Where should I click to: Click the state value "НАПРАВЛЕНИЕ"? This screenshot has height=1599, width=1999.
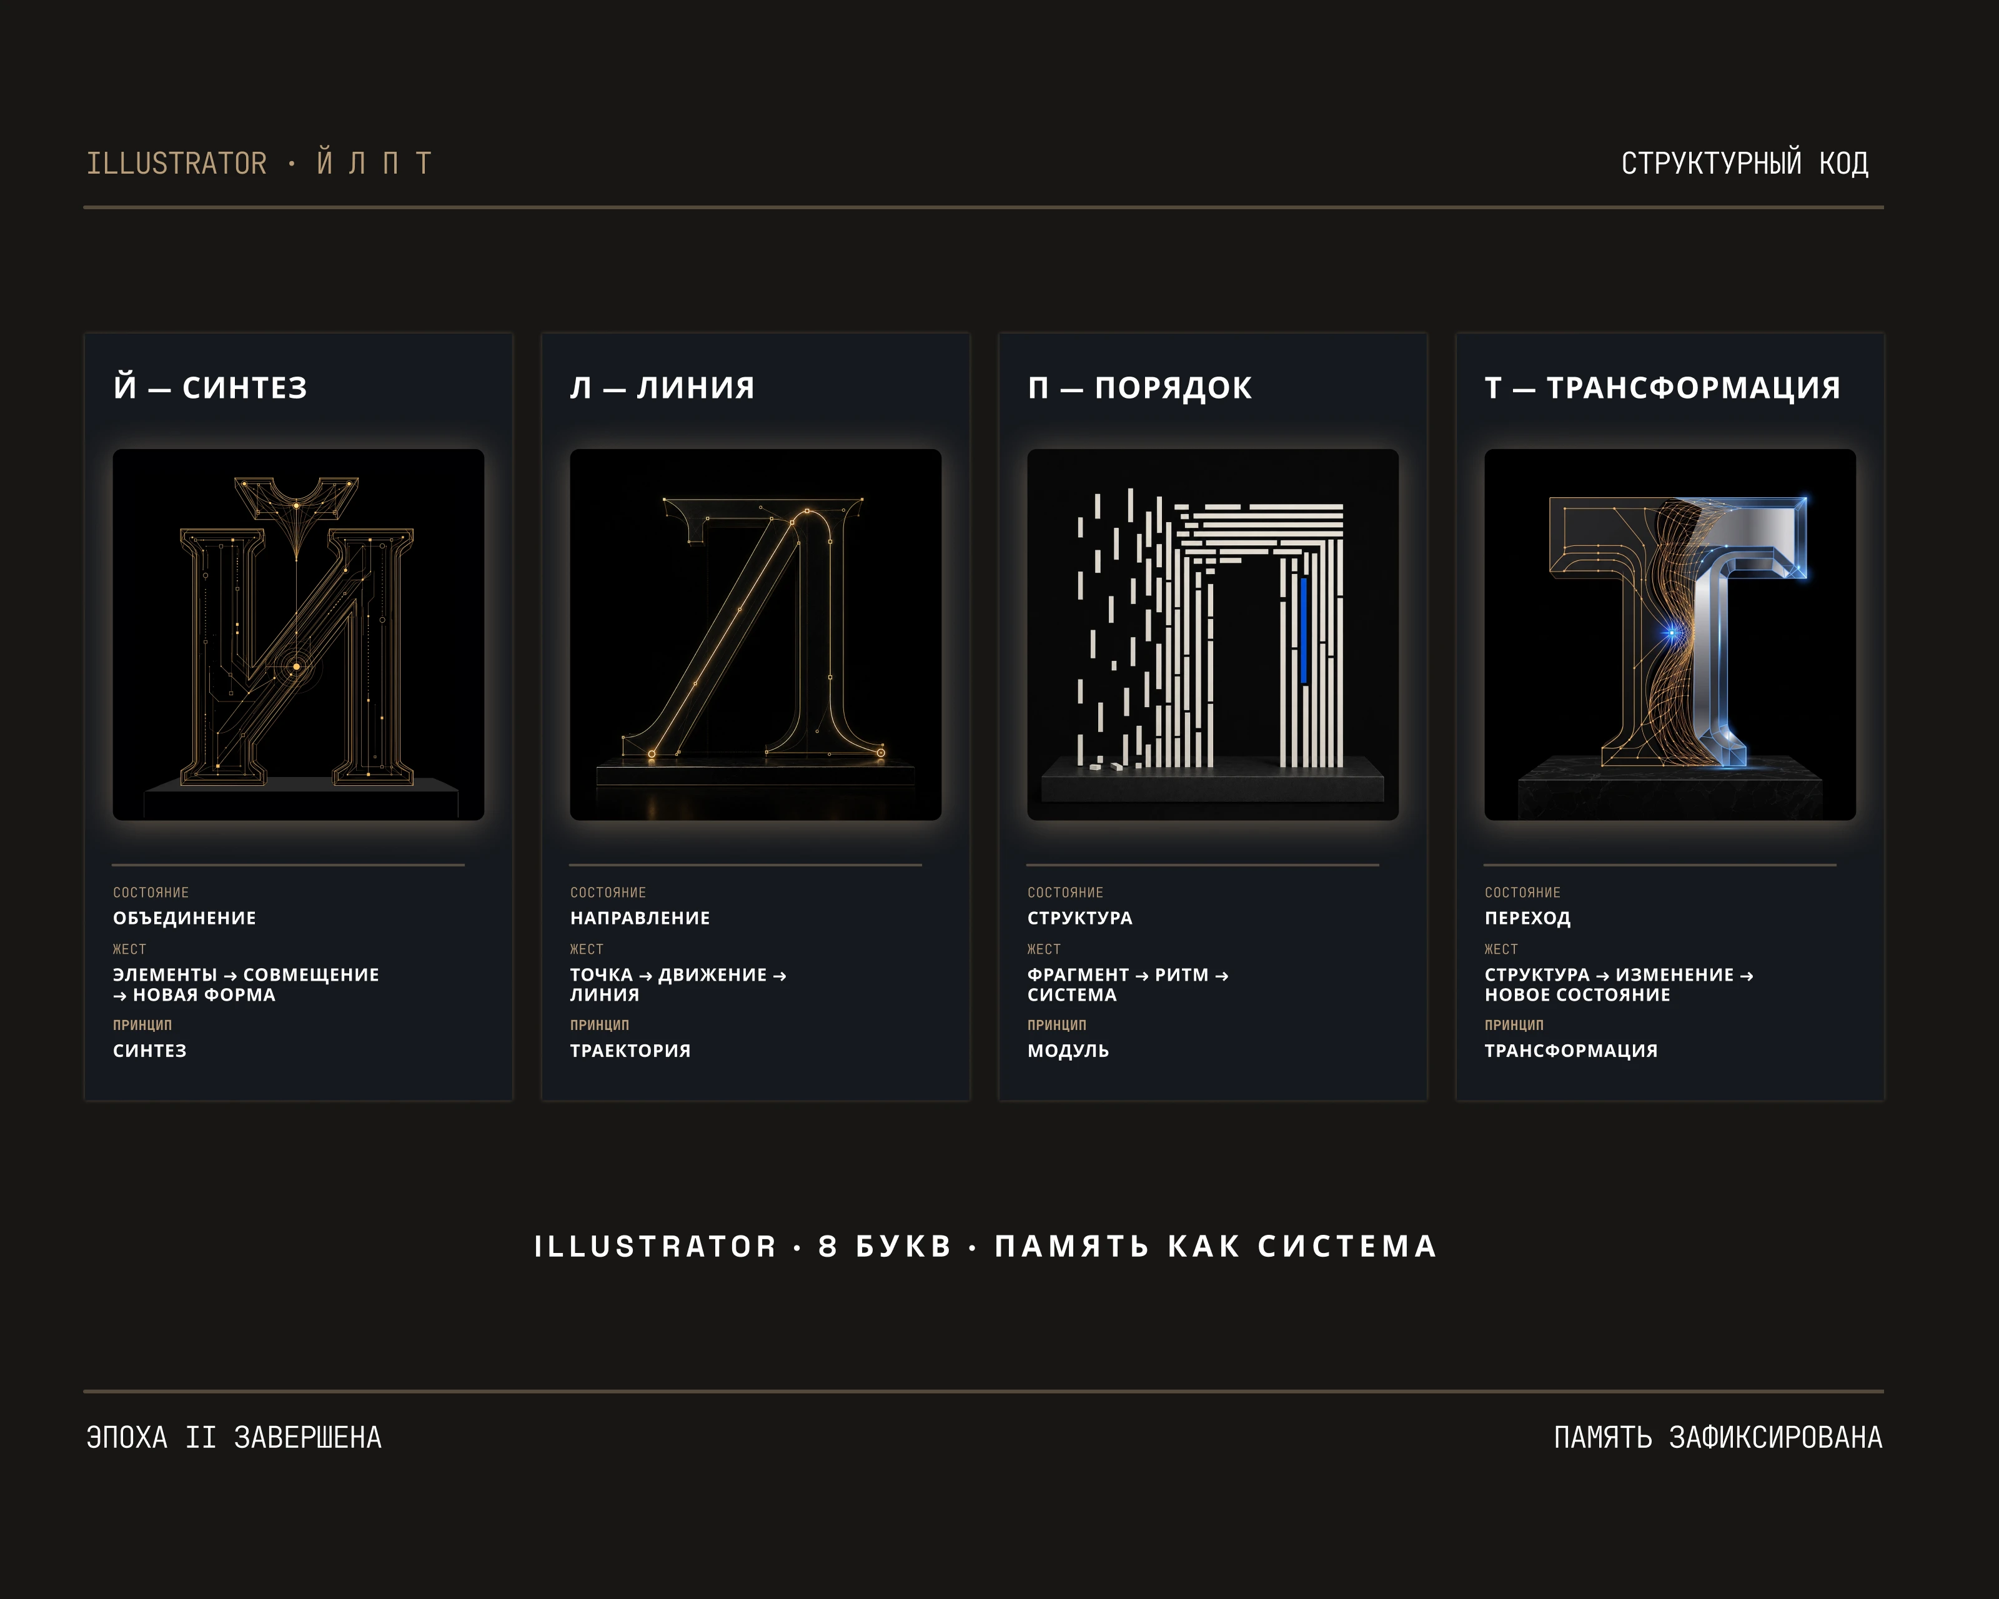pyautogui.click(x=640, y=918)
